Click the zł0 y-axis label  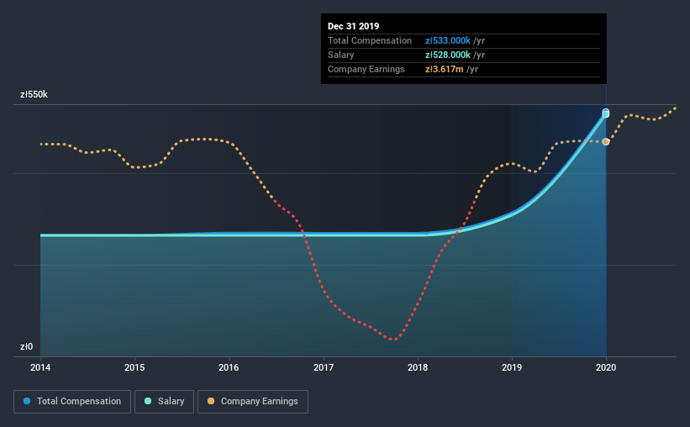point(26,346)
